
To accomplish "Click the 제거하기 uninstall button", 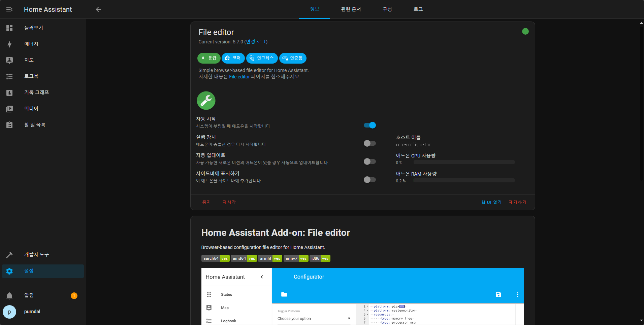I will tap(517, 202).
